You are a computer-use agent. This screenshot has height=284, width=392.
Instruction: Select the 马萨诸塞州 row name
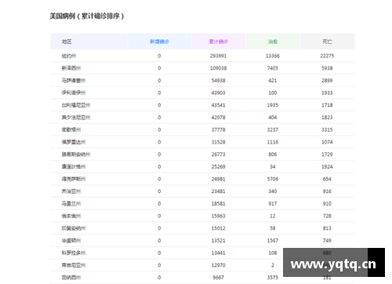tap(74, 80)
